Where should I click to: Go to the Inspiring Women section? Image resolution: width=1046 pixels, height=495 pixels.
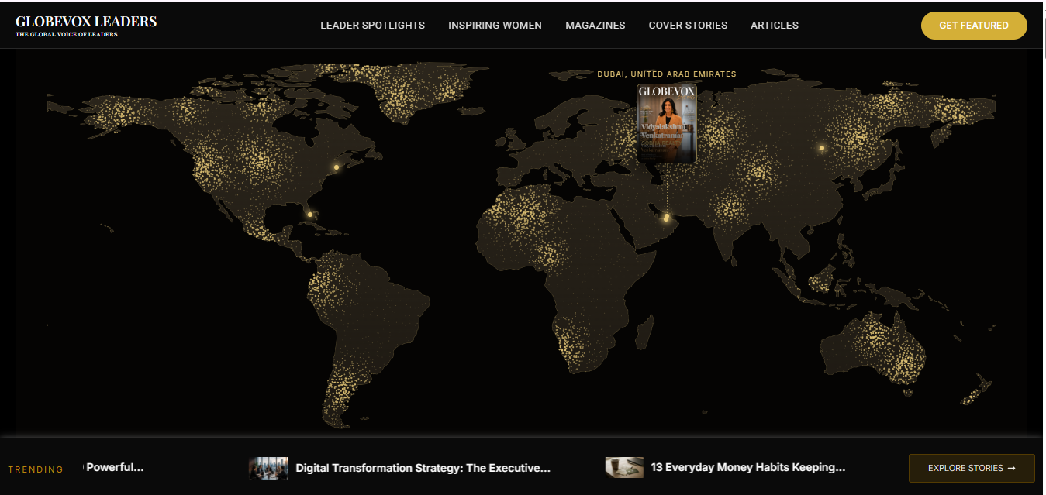click(495, 26)
